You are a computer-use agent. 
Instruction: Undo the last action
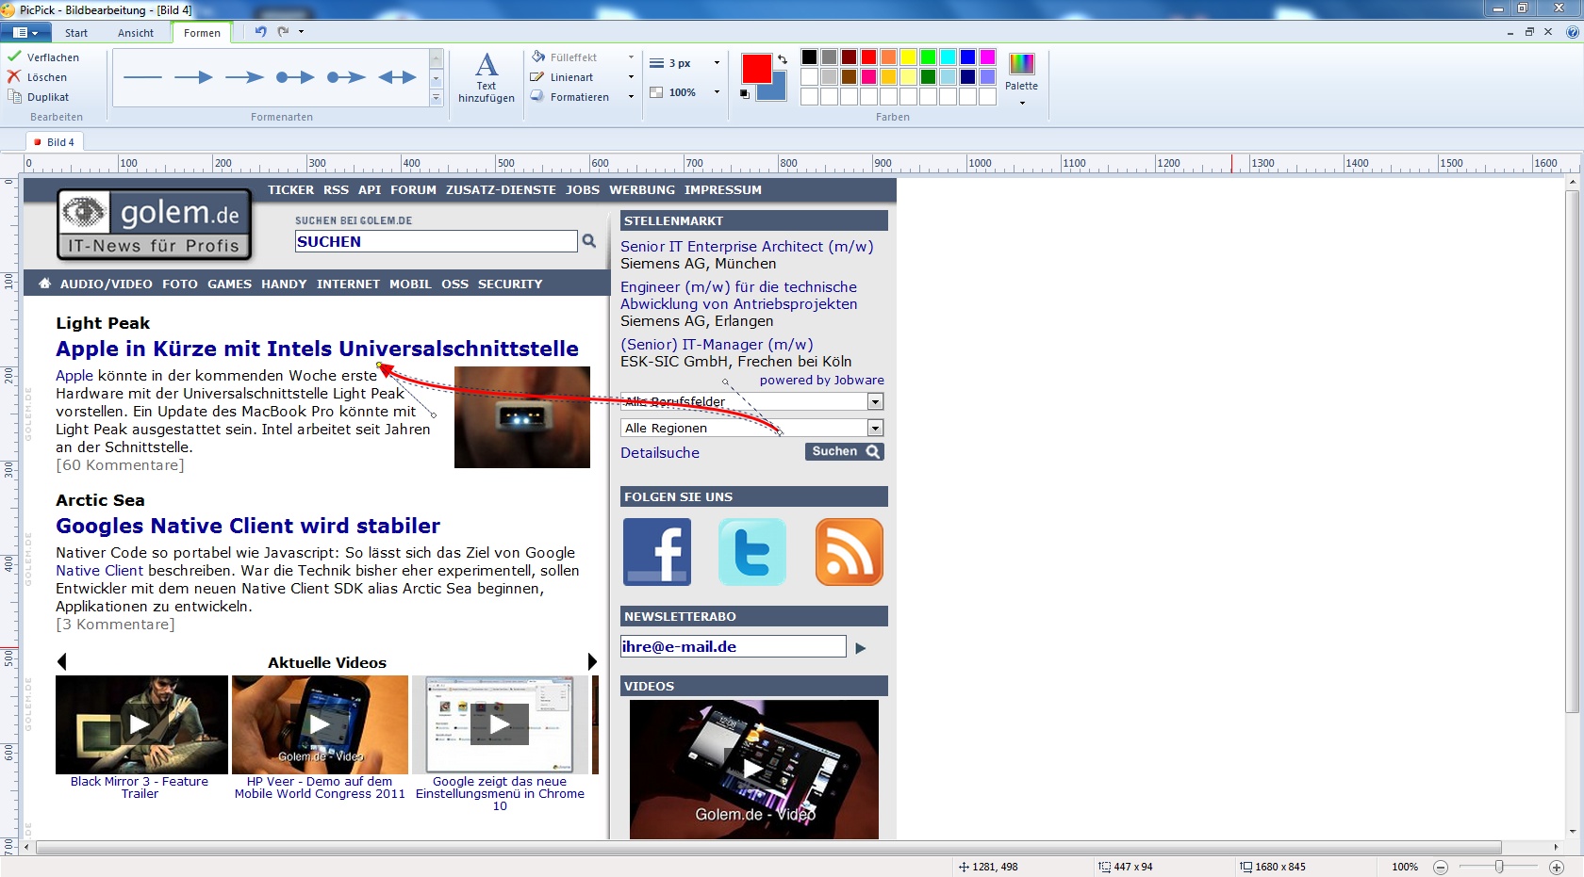260,31
